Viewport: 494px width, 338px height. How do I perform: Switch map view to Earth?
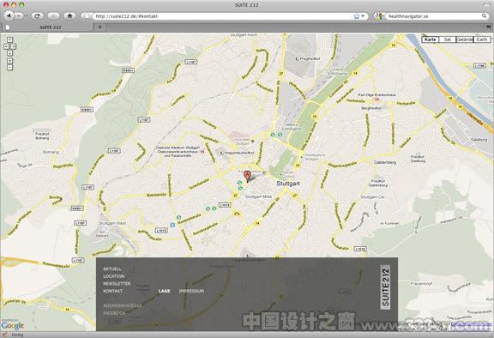click(482, 39)
